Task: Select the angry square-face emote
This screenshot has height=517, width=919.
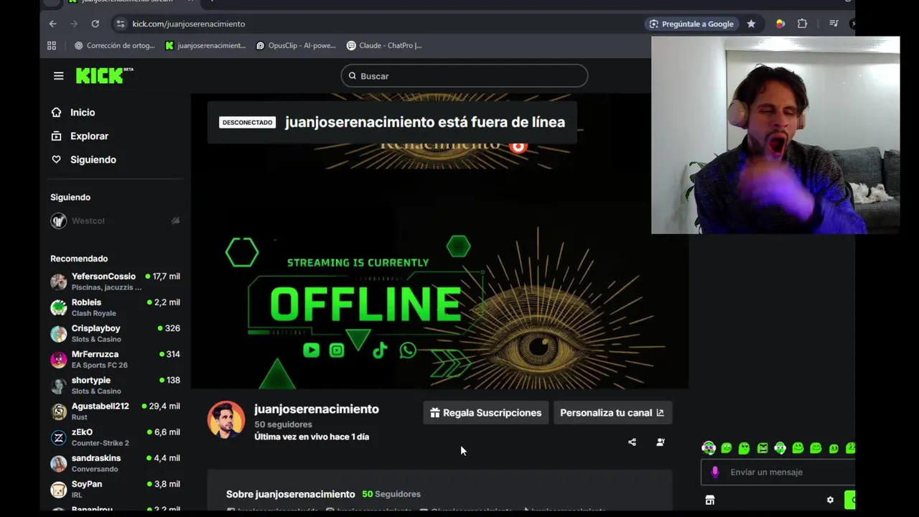Action: pyautogui.click(x=762, y=448)
